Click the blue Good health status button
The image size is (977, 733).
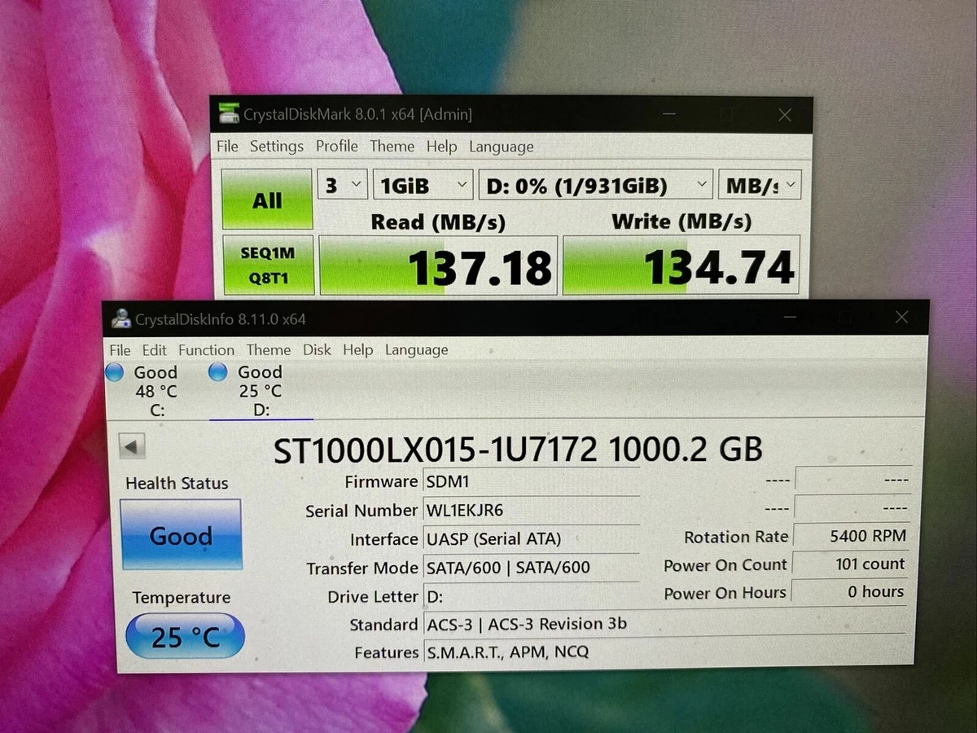[x=181, y=535]
